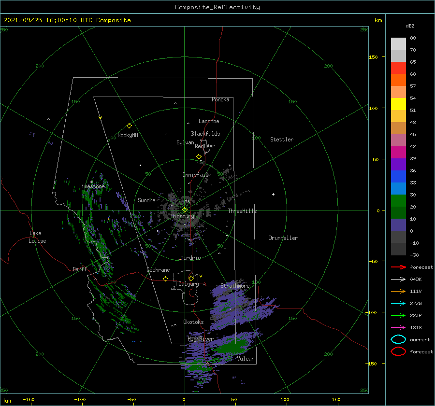The height and width of the screenshot is (406, 435).
Task: Click the cyan current ellipse legend icon
Action: tap(398, 339)
